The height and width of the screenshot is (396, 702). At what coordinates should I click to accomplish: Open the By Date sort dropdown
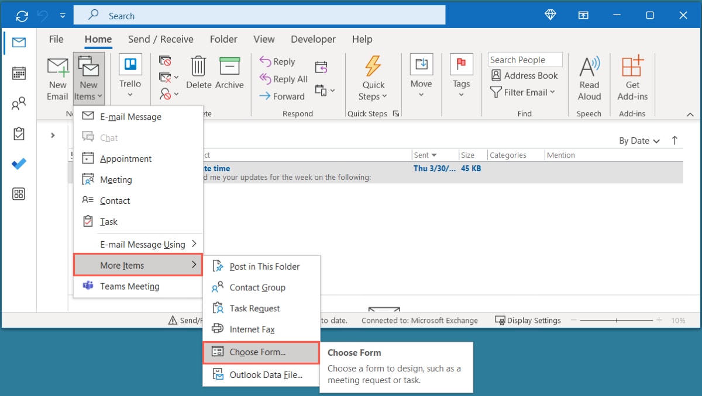tap(639, 140)
